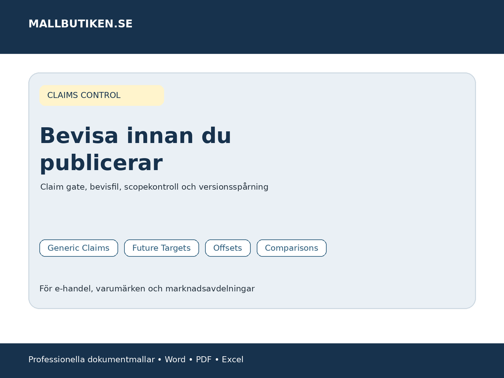Choose the Future Targets tag
The height and width of the screenshot is (378, 504).
(x=161, y=248)
